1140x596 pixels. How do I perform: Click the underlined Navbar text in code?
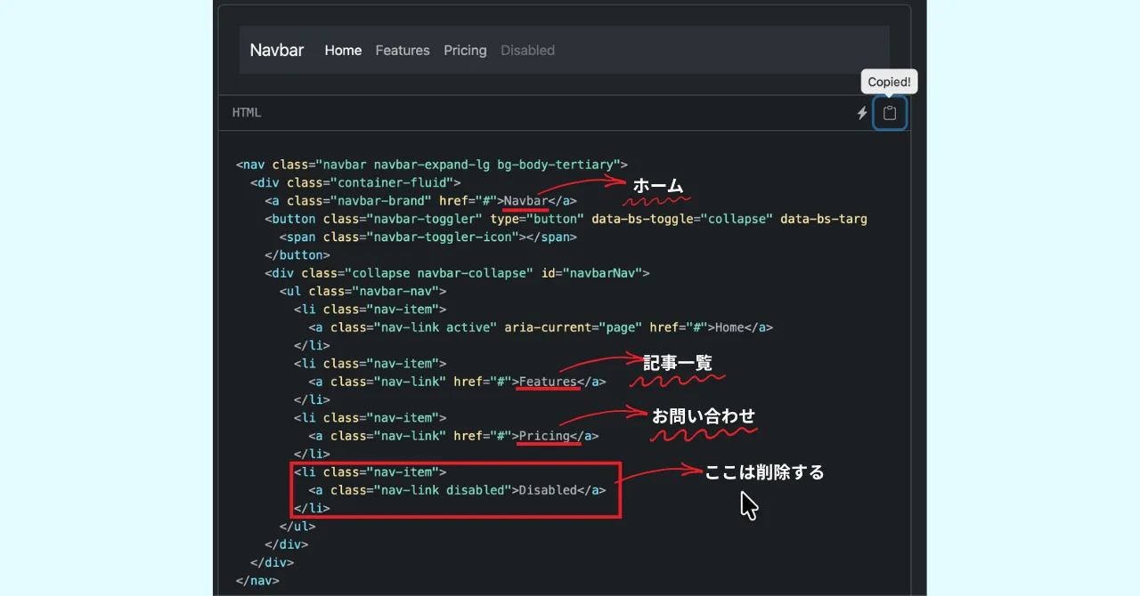click(525, 201)
